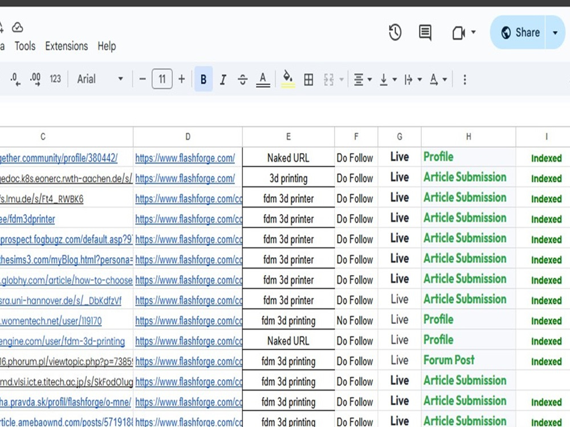The image size is (570, 427).
Task: Select column H header
Action: [x=468, y=137]
